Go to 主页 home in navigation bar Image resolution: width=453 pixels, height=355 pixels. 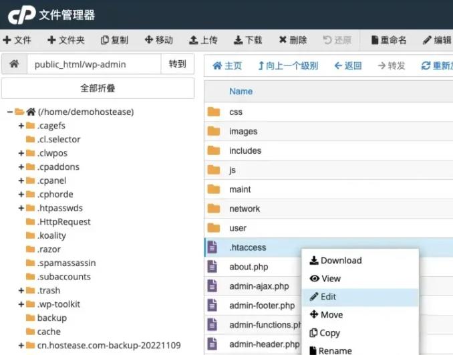coord(227,66)
